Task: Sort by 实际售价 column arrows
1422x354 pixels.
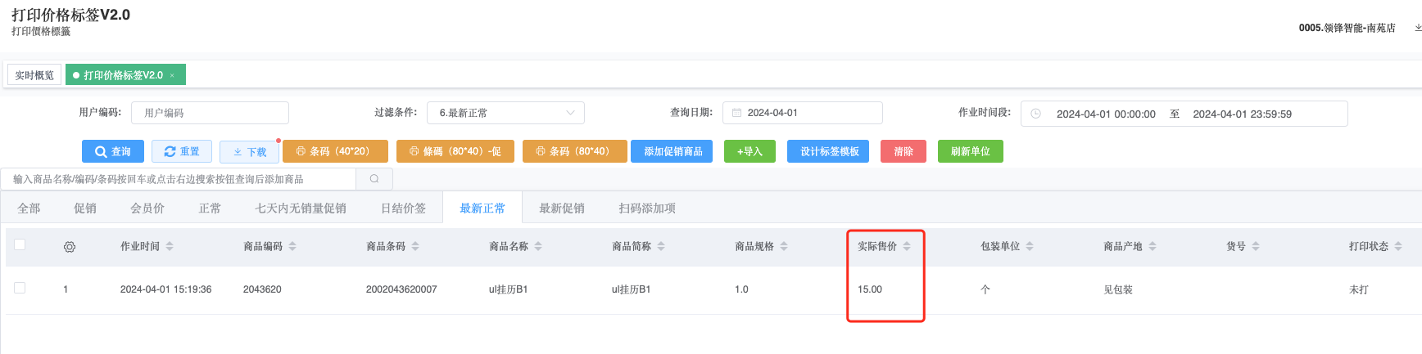Action: [x=907, y=246]
